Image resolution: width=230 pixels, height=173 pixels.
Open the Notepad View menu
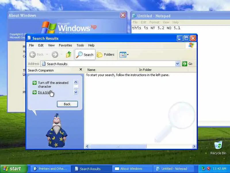click(x=166, y=22)
